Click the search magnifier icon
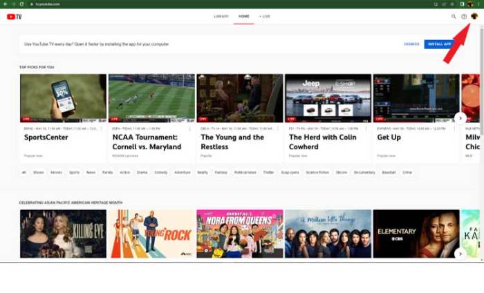 pos(454,17)
